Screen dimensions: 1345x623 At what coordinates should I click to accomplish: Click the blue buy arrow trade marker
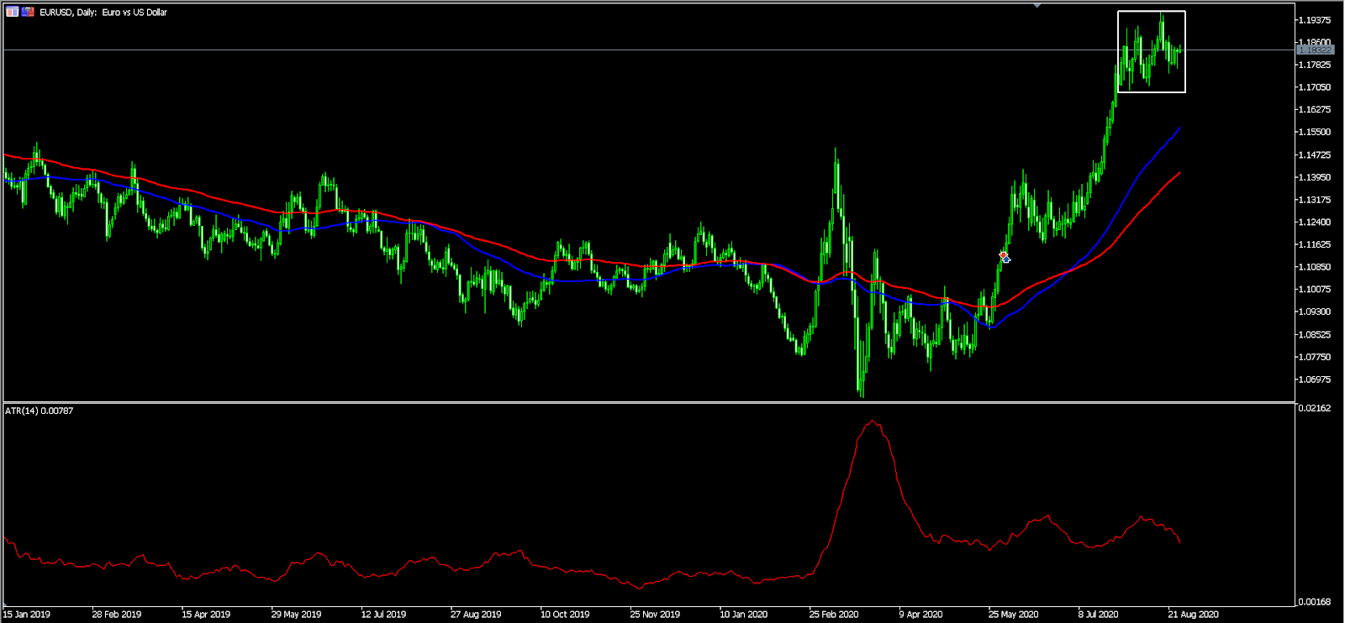pos(1006,260)
